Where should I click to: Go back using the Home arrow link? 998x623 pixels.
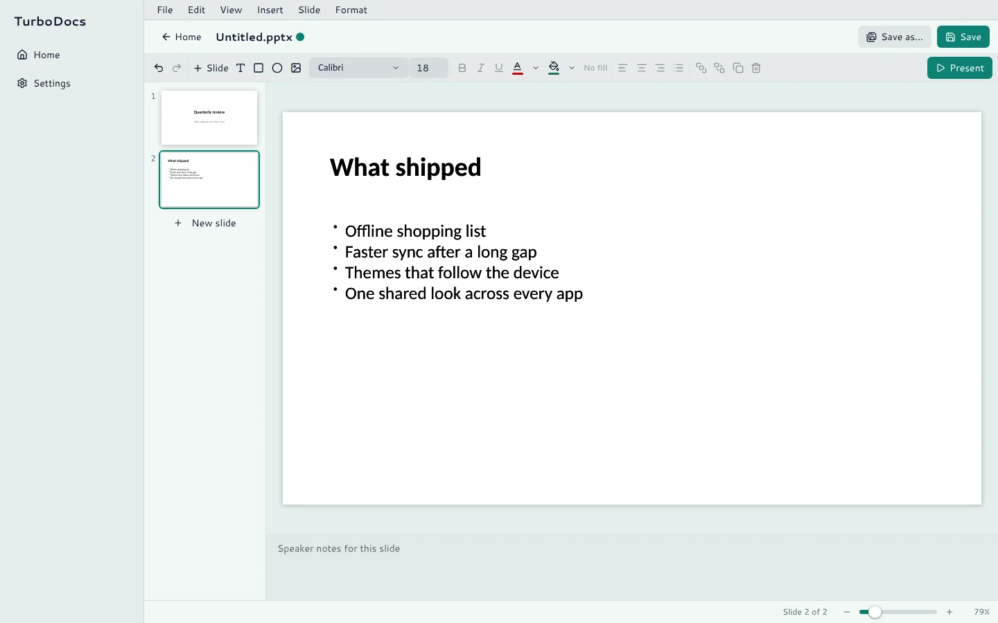(x=182, y=37)
